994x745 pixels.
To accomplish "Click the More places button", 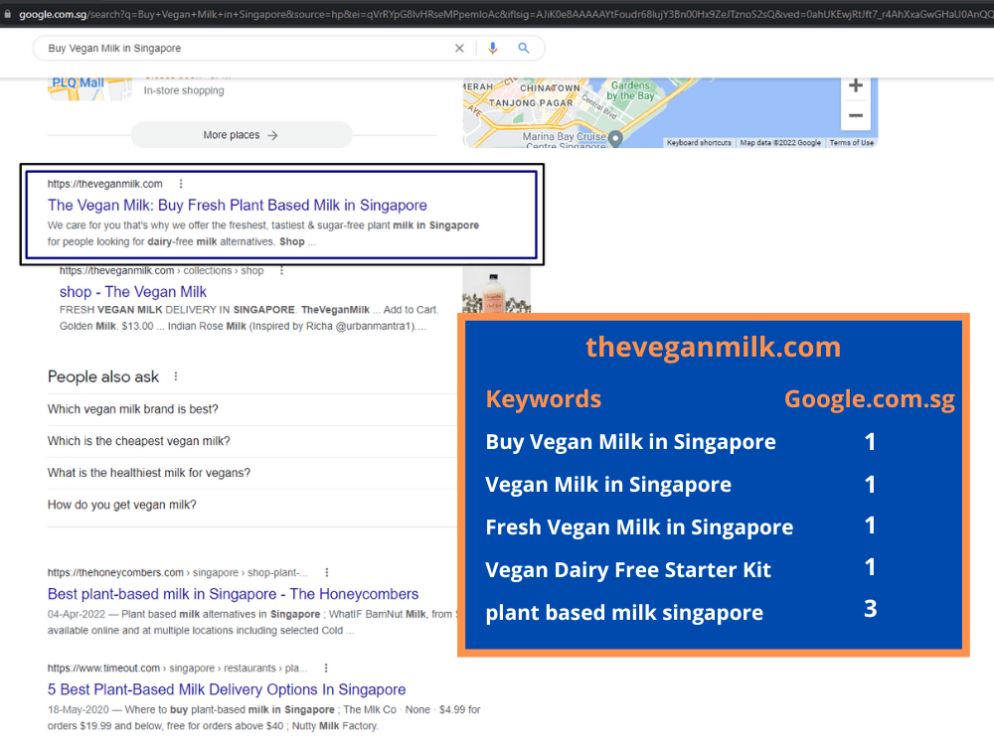I will [241, 135].
